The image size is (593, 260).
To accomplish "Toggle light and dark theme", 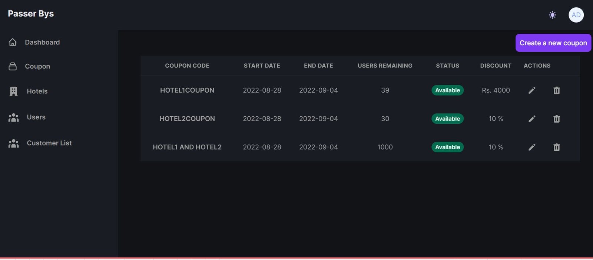I will [552, 15].
